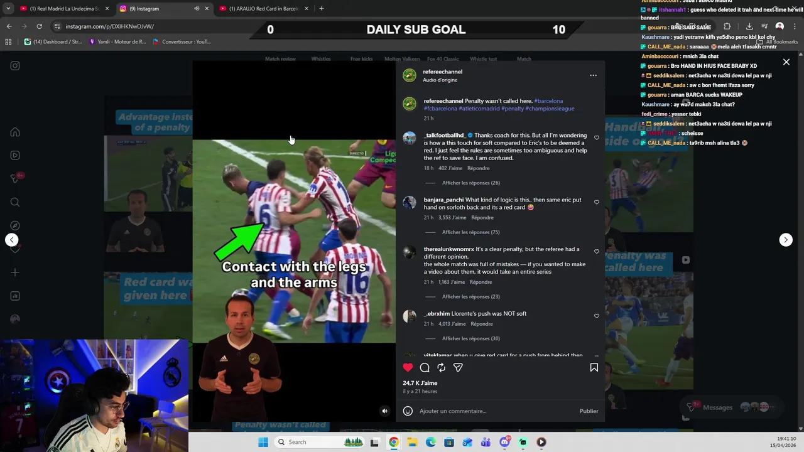Repost using the arrows icon
This screenshot has width=804, height=452.
coord(441,367)
